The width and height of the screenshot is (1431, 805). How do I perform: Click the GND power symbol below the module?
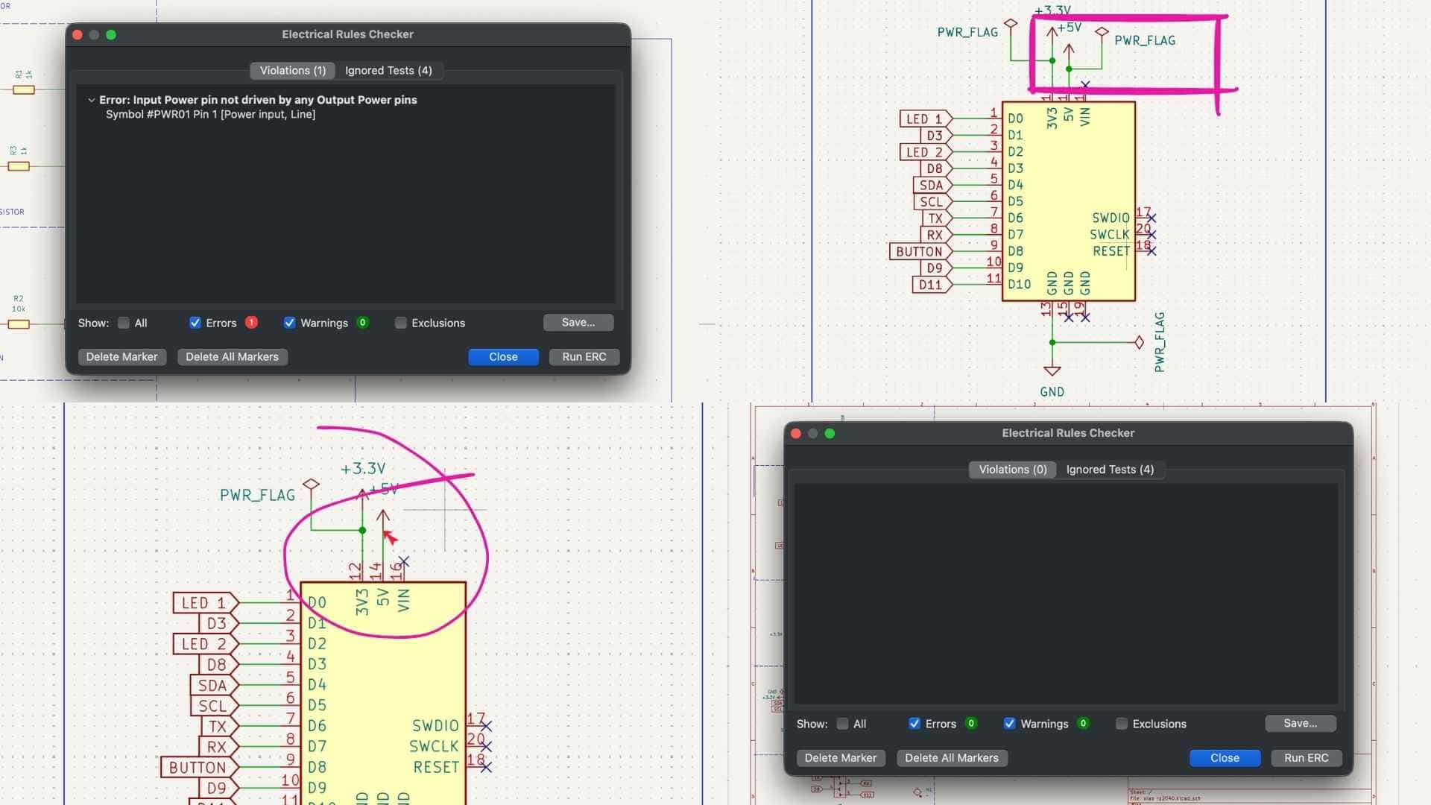pos(1052,370)
